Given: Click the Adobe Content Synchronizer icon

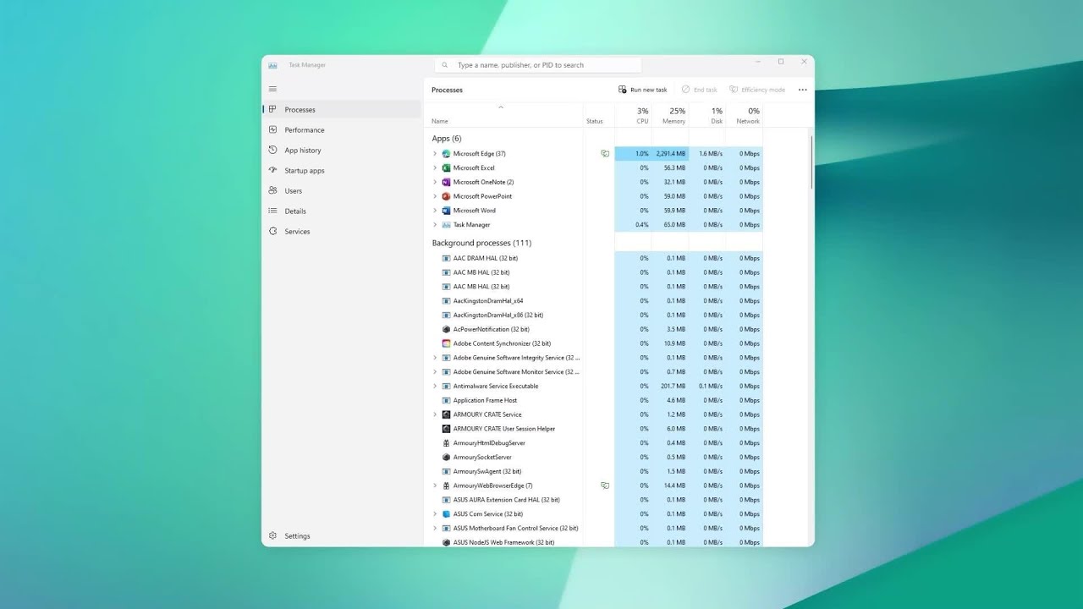Looking at the screenshot, I should [446, 343].
